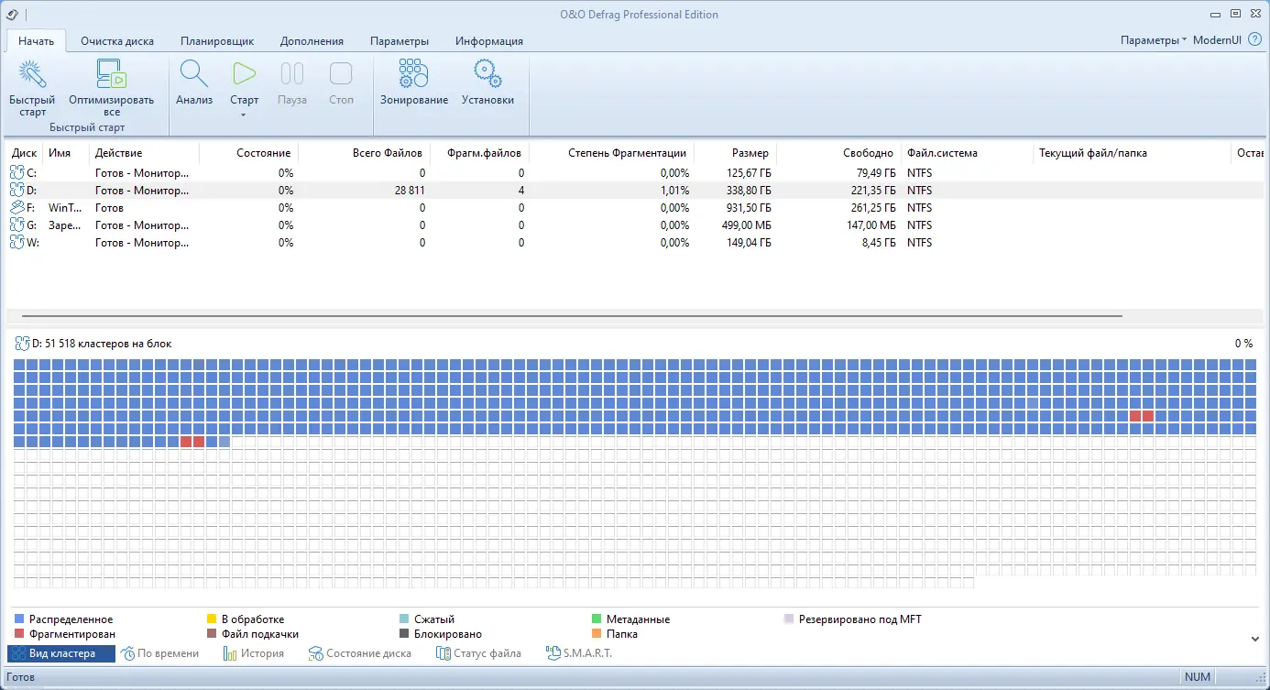Open the Установки gear icon
Image resolution: width=1270 pixels, height=690 pixels.
pos(487,73)
